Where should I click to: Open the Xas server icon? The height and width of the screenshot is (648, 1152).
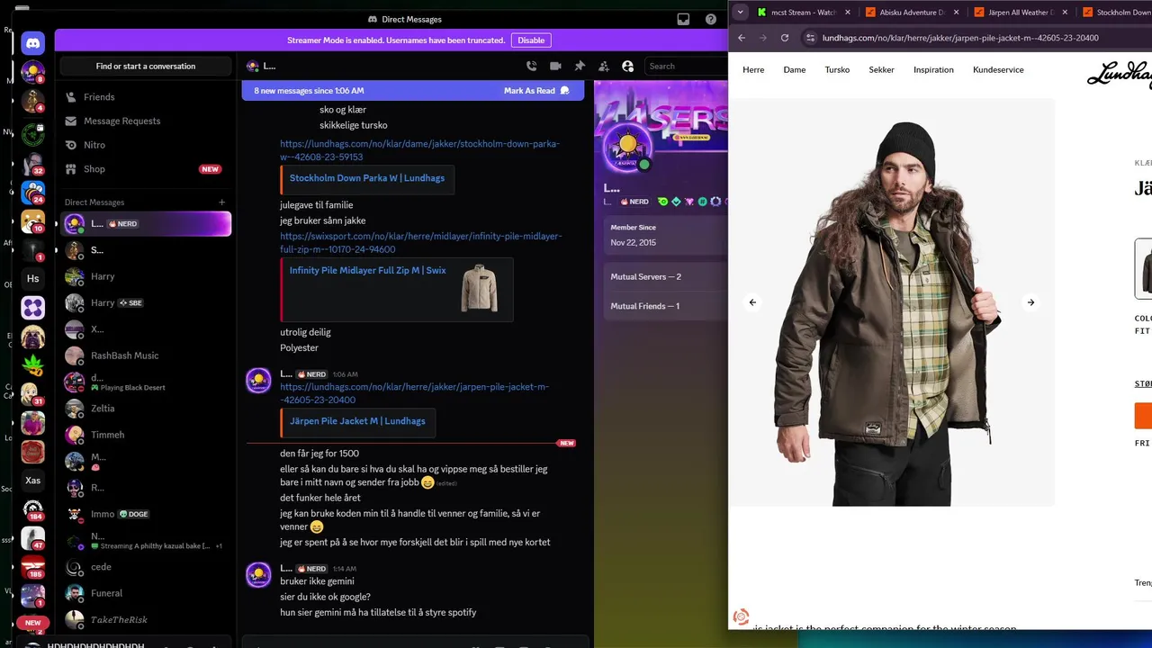[33, 481]
